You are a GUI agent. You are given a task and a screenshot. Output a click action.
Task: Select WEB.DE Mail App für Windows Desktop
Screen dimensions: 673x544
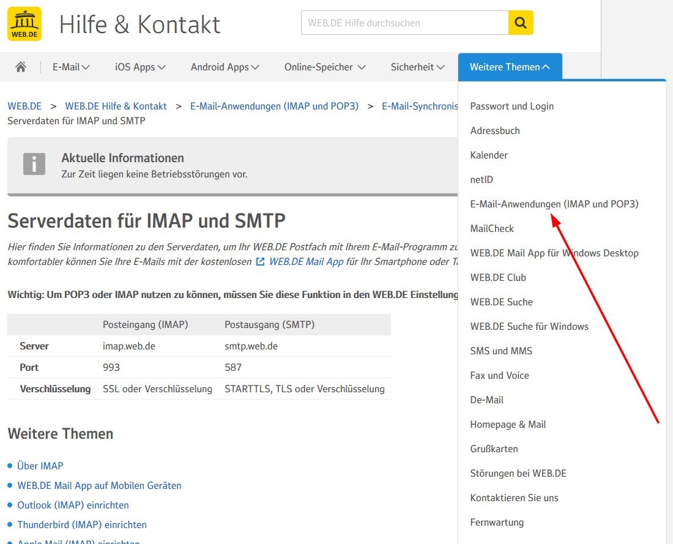(x=554, y=253)
